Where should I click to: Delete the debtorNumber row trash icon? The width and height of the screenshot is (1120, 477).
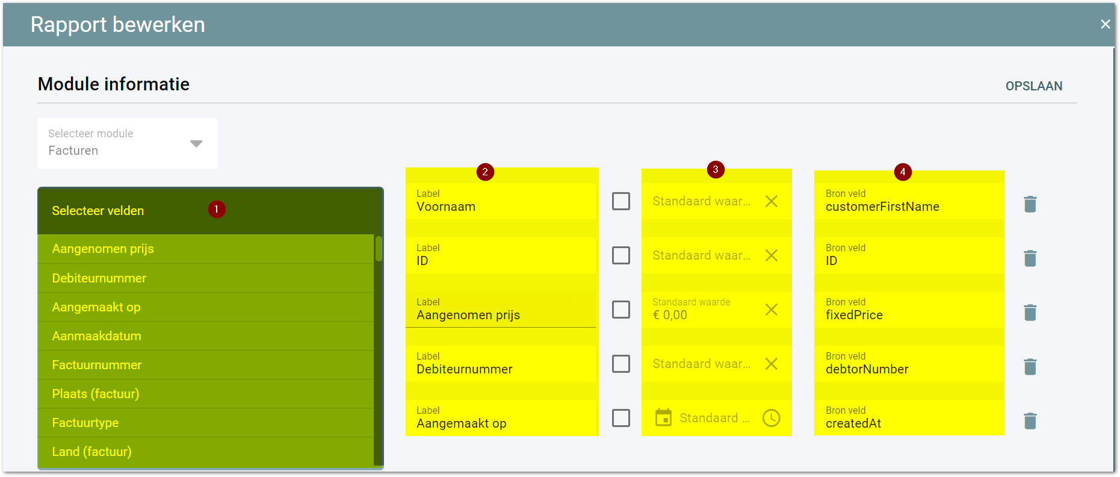(x=1030, y=367)
